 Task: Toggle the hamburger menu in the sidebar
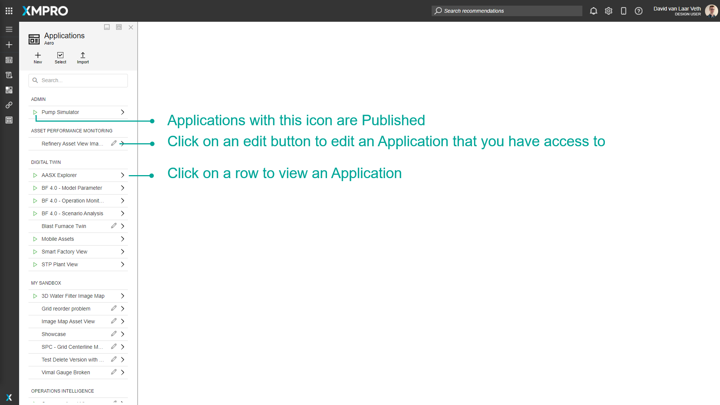(9, 29)
